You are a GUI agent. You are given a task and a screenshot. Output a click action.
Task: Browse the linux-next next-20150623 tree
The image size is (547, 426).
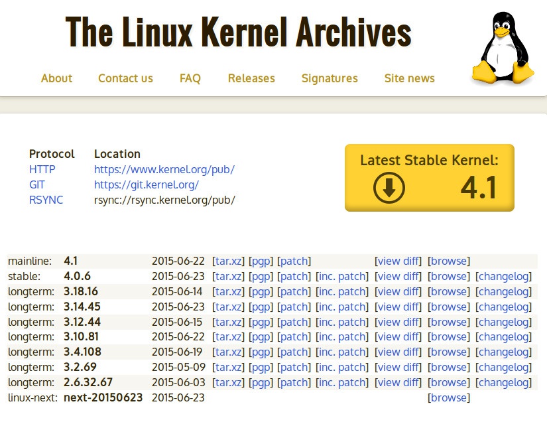449,398
